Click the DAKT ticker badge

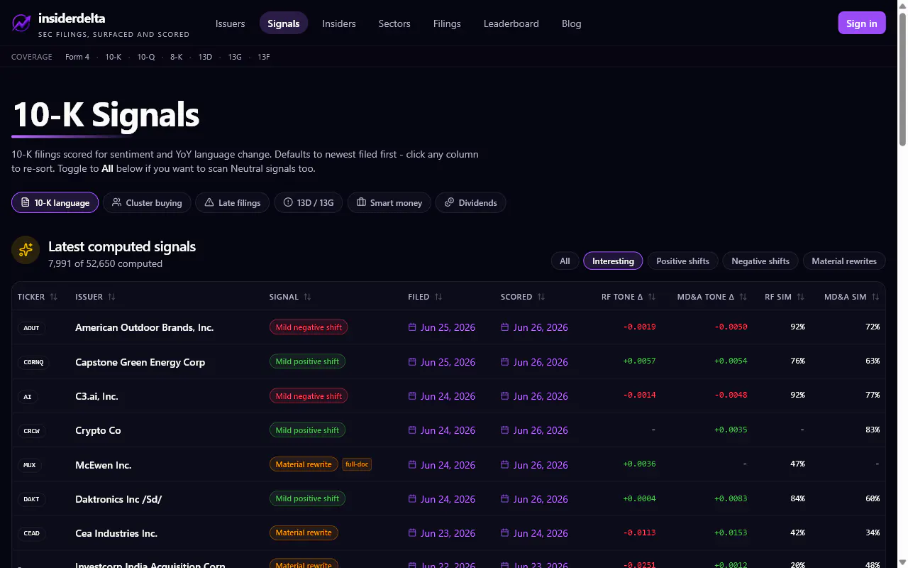click(x=31, y=499)
